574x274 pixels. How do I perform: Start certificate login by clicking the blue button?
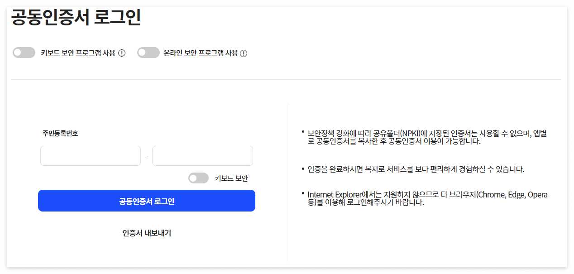[147, 200]
